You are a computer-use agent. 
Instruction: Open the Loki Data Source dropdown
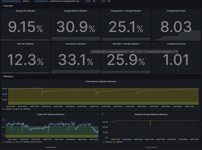coord(67,1)
